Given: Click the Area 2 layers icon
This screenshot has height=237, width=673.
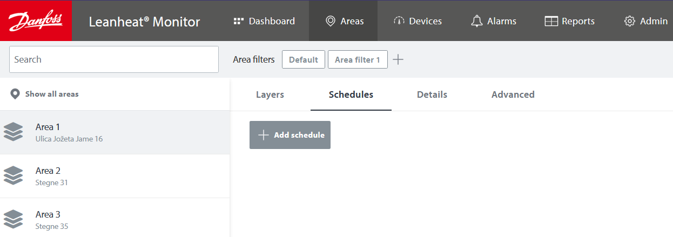Looking at the screenshot, I should pyautogui.click(x=14, y=175).
